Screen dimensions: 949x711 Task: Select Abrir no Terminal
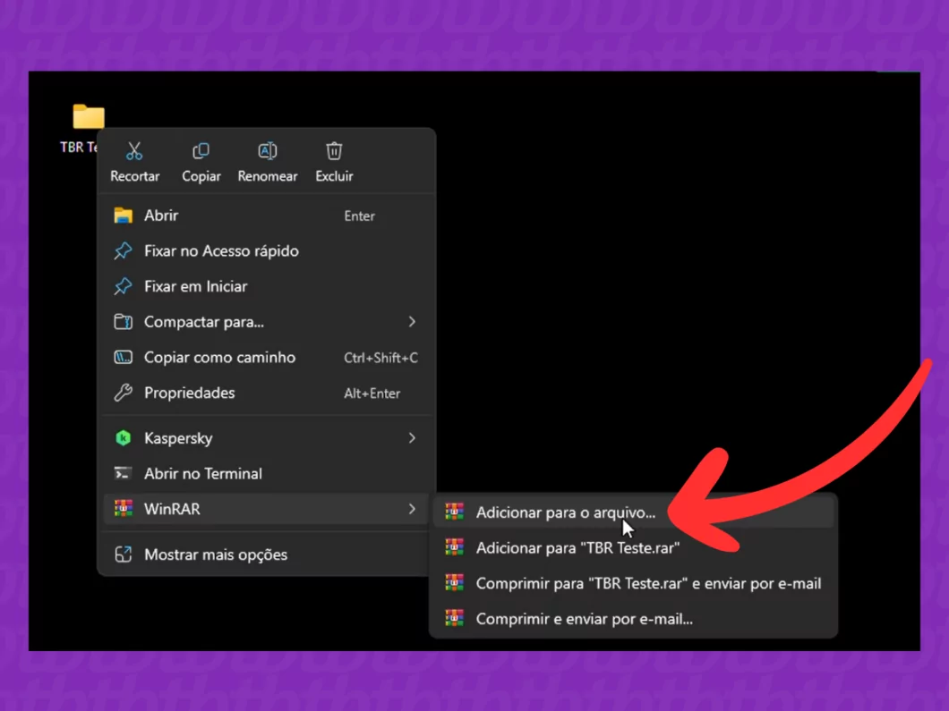(x=266, y=473)
